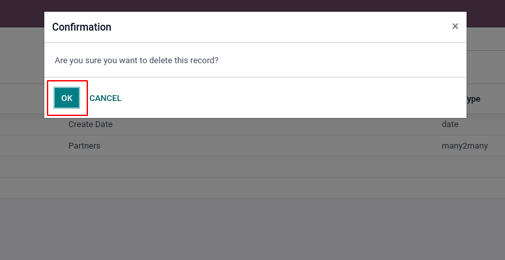Image resolution: width=505 pixels, height=260 pixels.
Task: Dismiss the Confirmation dialog using the X icon
Action: pos(455,27)
